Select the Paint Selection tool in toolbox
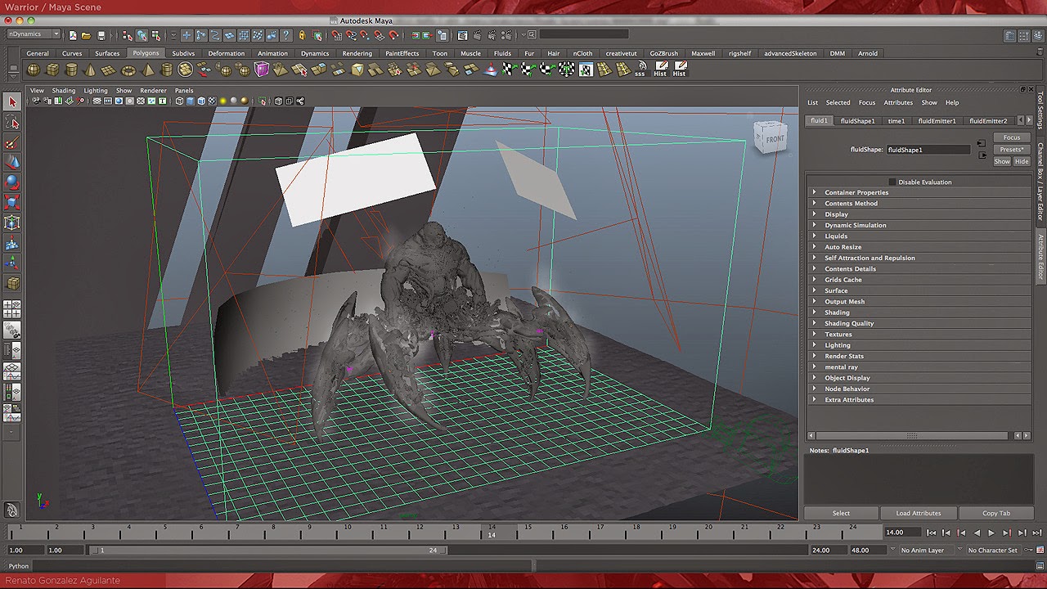Image resolution: width=1047 pixels, height=589 pixels. tap(12, 143)
